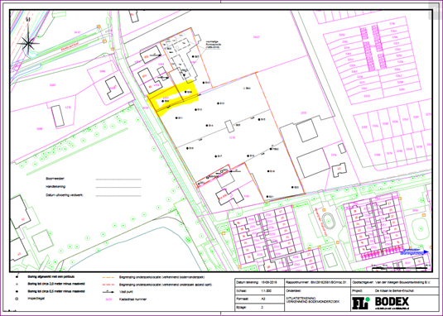Select the Schaal 1:1.000 field

tap(260, 290)
